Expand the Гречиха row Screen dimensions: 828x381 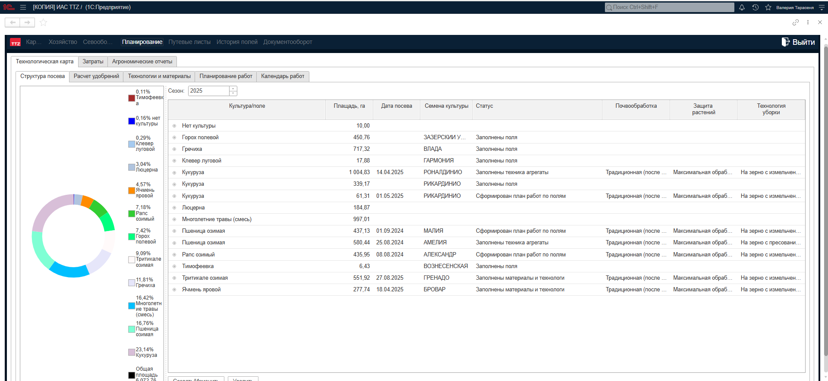174,149
